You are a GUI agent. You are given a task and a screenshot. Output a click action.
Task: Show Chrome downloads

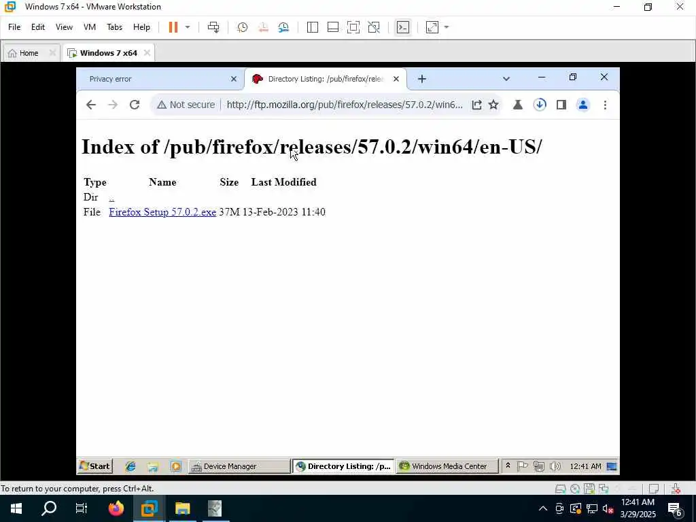[540, 105]
